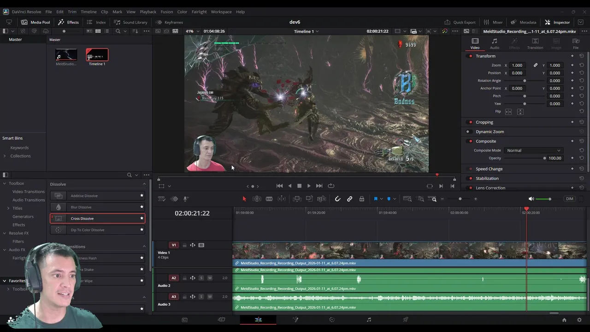
Task: Go to Project Manager home icon
Action: tap(564, 320)
